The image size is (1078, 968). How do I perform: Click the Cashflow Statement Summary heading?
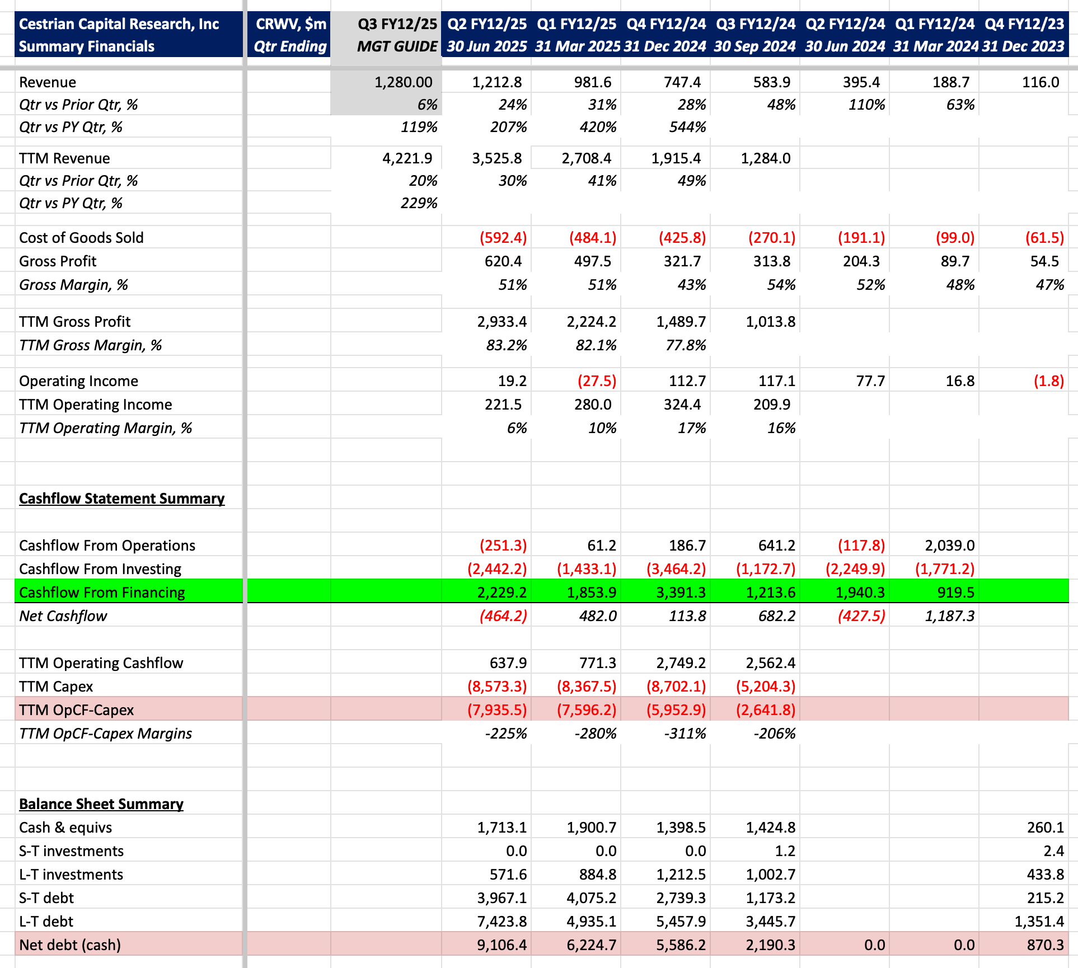point(121,499)
